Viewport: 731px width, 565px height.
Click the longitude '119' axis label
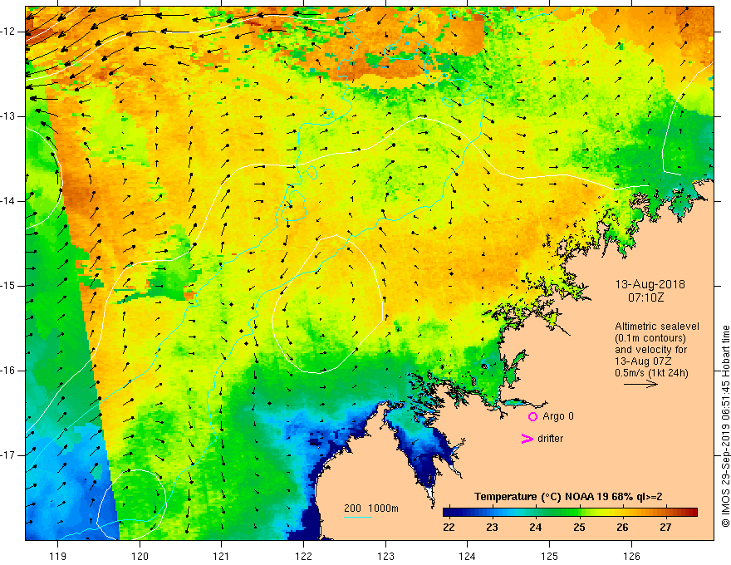[58, 556]
